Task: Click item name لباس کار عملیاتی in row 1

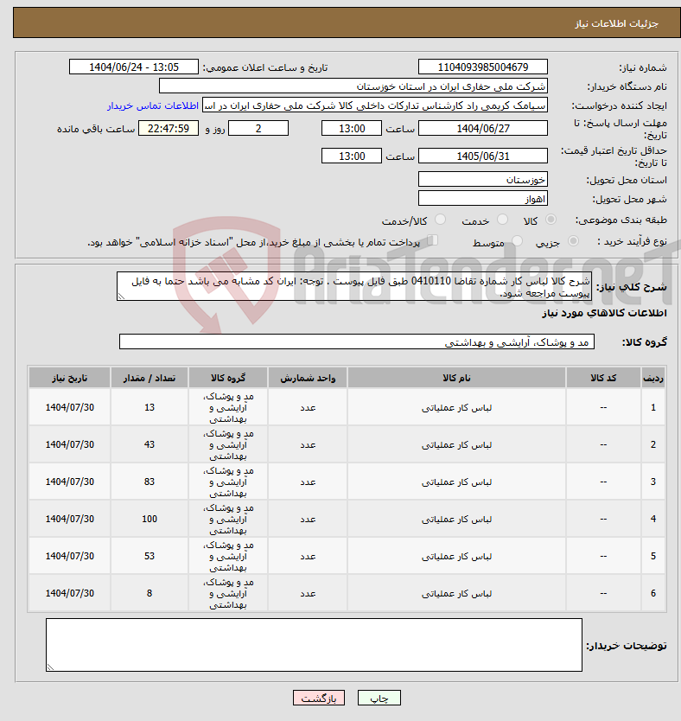Action: pos(457,408)
